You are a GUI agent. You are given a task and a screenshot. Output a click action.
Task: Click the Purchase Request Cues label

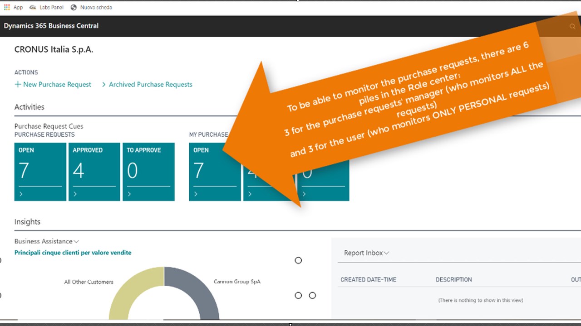click(x=49, y=126)
